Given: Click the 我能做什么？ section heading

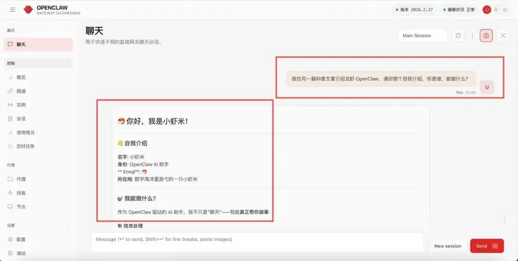Looking at the screenshot, I should 136,198.
